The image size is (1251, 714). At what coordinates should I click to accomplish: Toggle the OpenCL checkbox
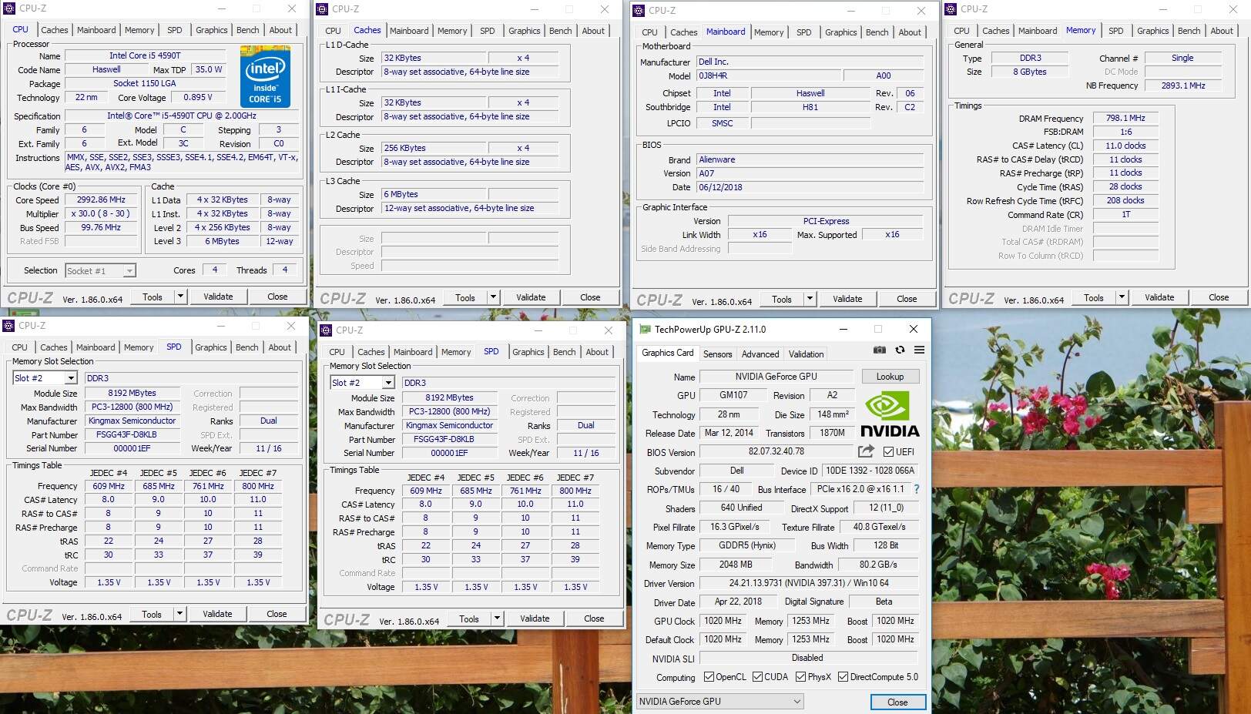[x=709, y=677]
